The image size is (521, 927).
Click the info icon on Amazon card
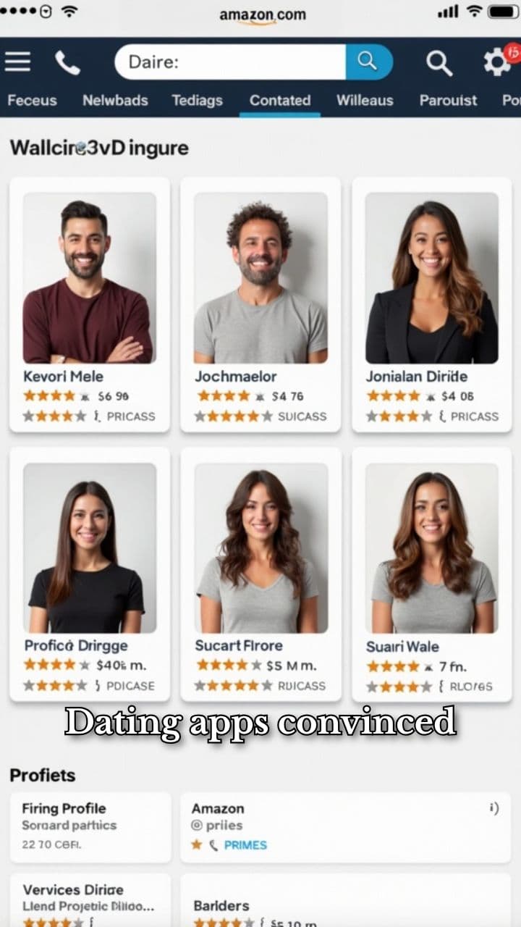click(x=494, y=808)
